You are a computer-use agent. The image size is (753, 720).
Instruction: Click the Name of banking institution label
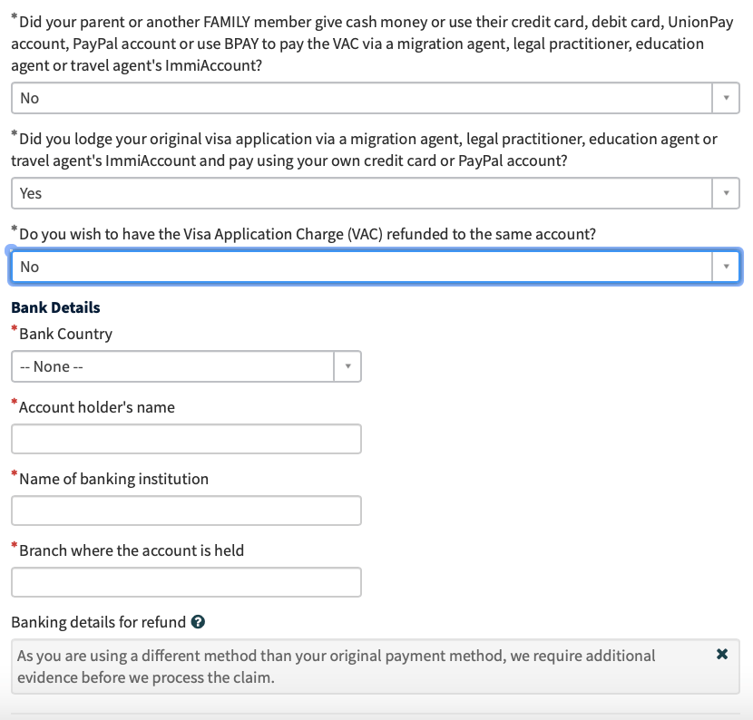click(113, 479)
